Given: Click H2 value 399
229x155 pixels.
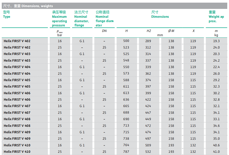Looking at the screenshot, I should (148, 93).
